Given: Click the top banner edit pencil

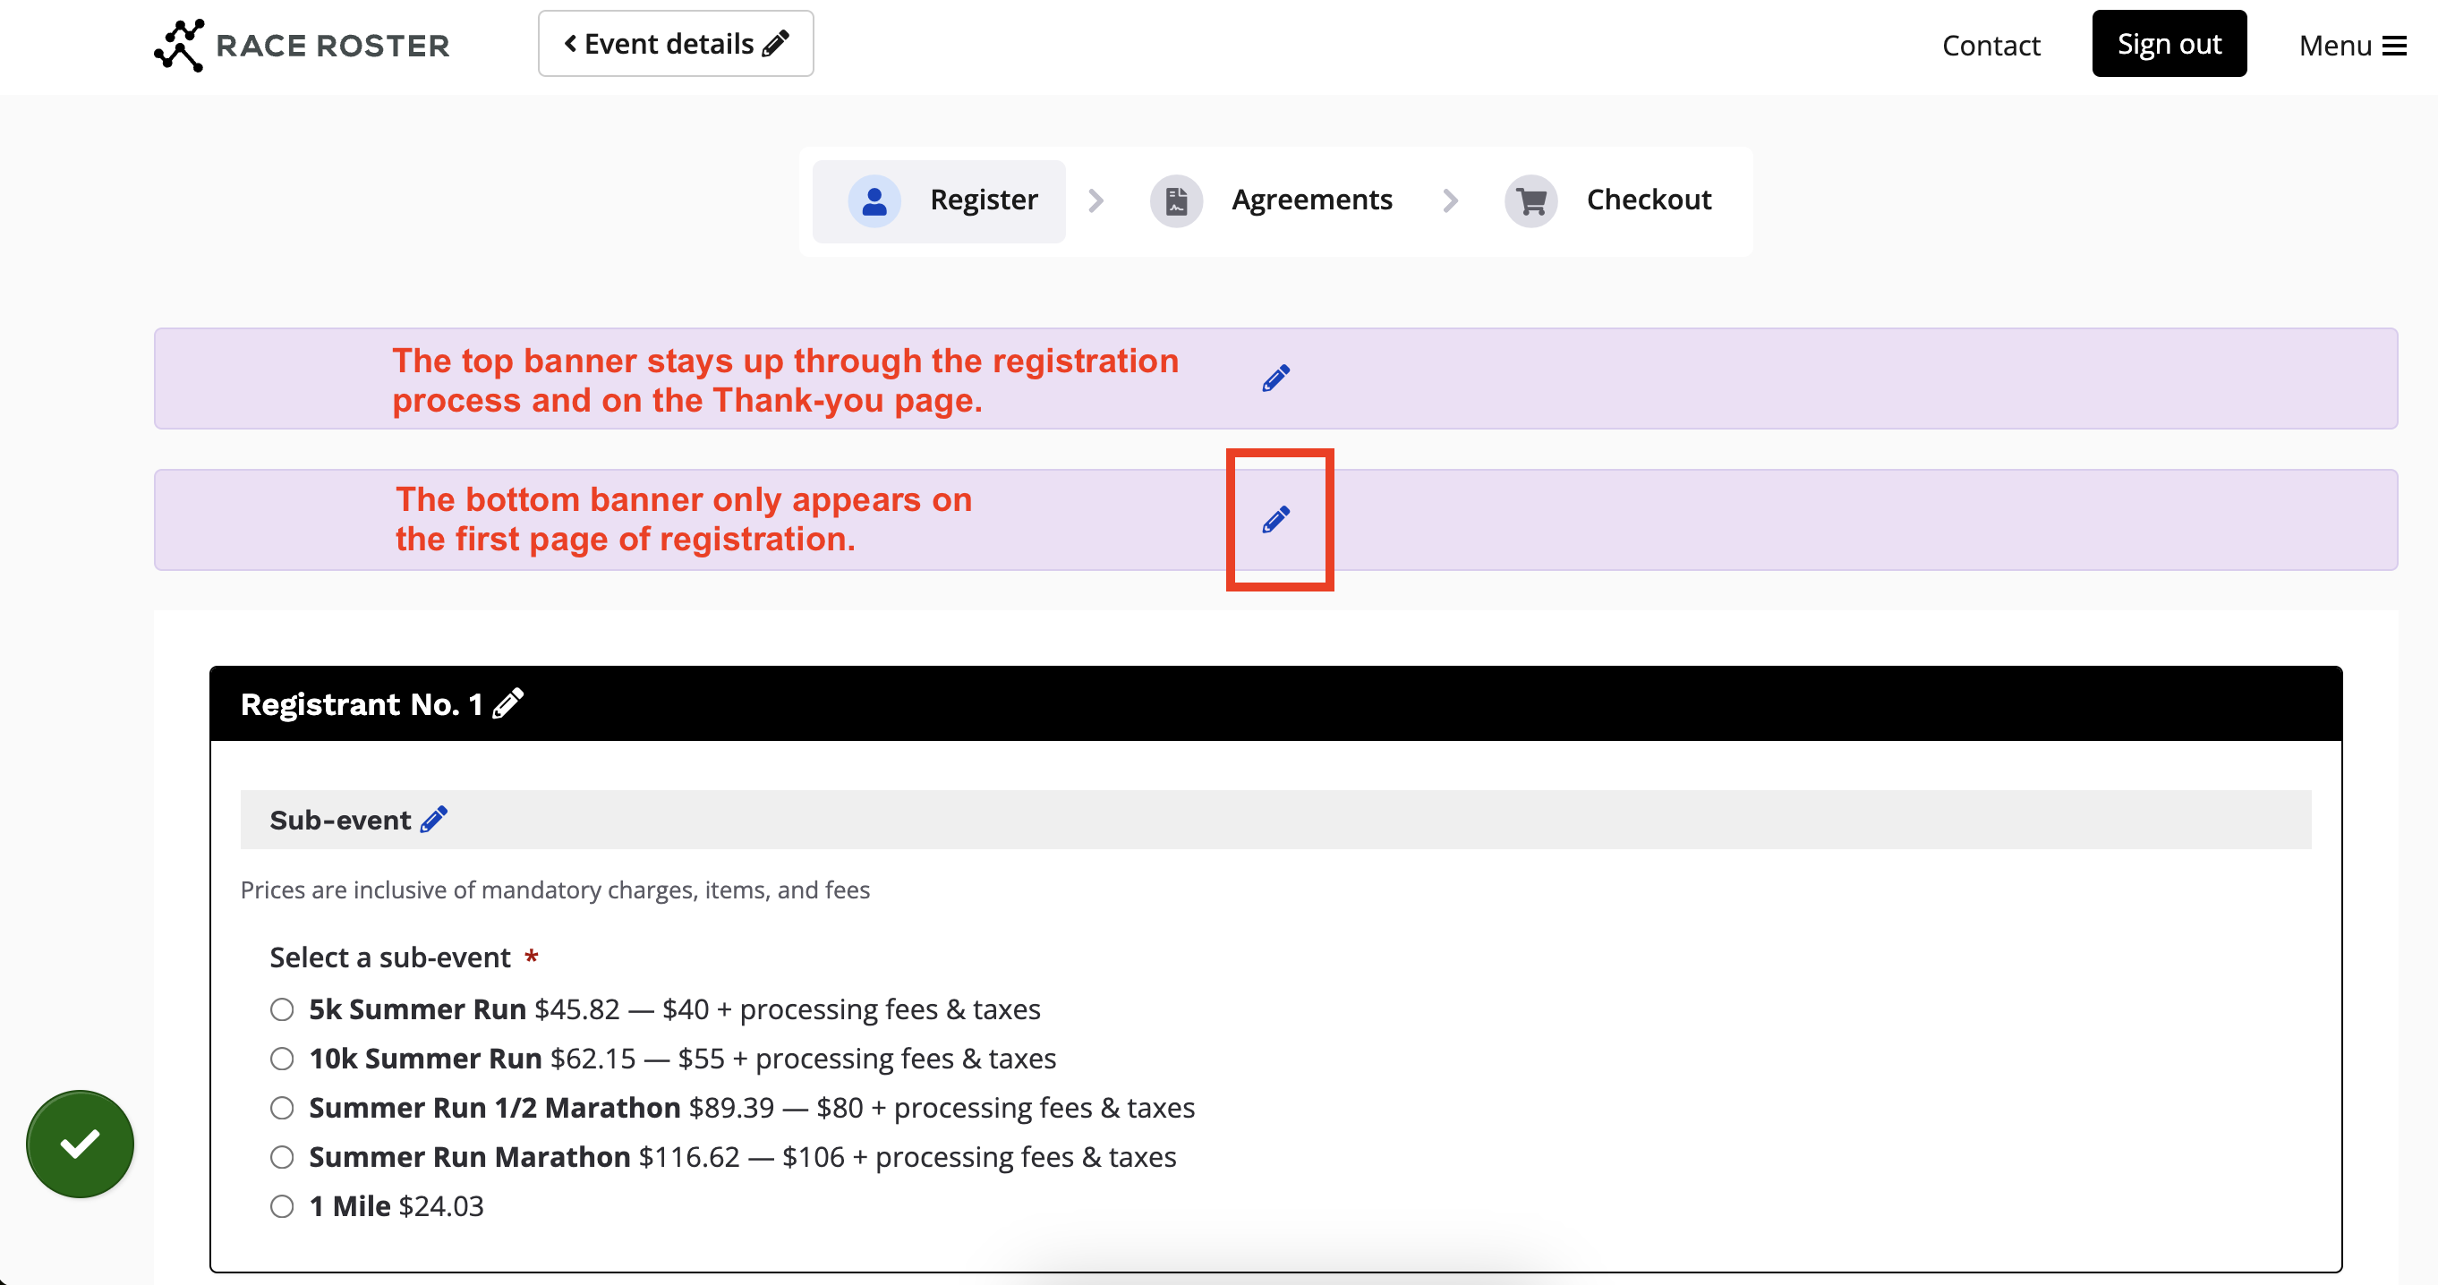Looking at the screenshot, I should coord(1274,379).
